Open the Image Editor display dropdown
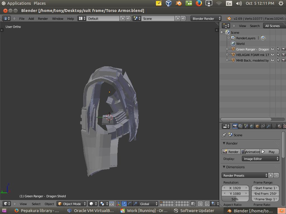This screenshot has height=214, width=286. [261, 159]
